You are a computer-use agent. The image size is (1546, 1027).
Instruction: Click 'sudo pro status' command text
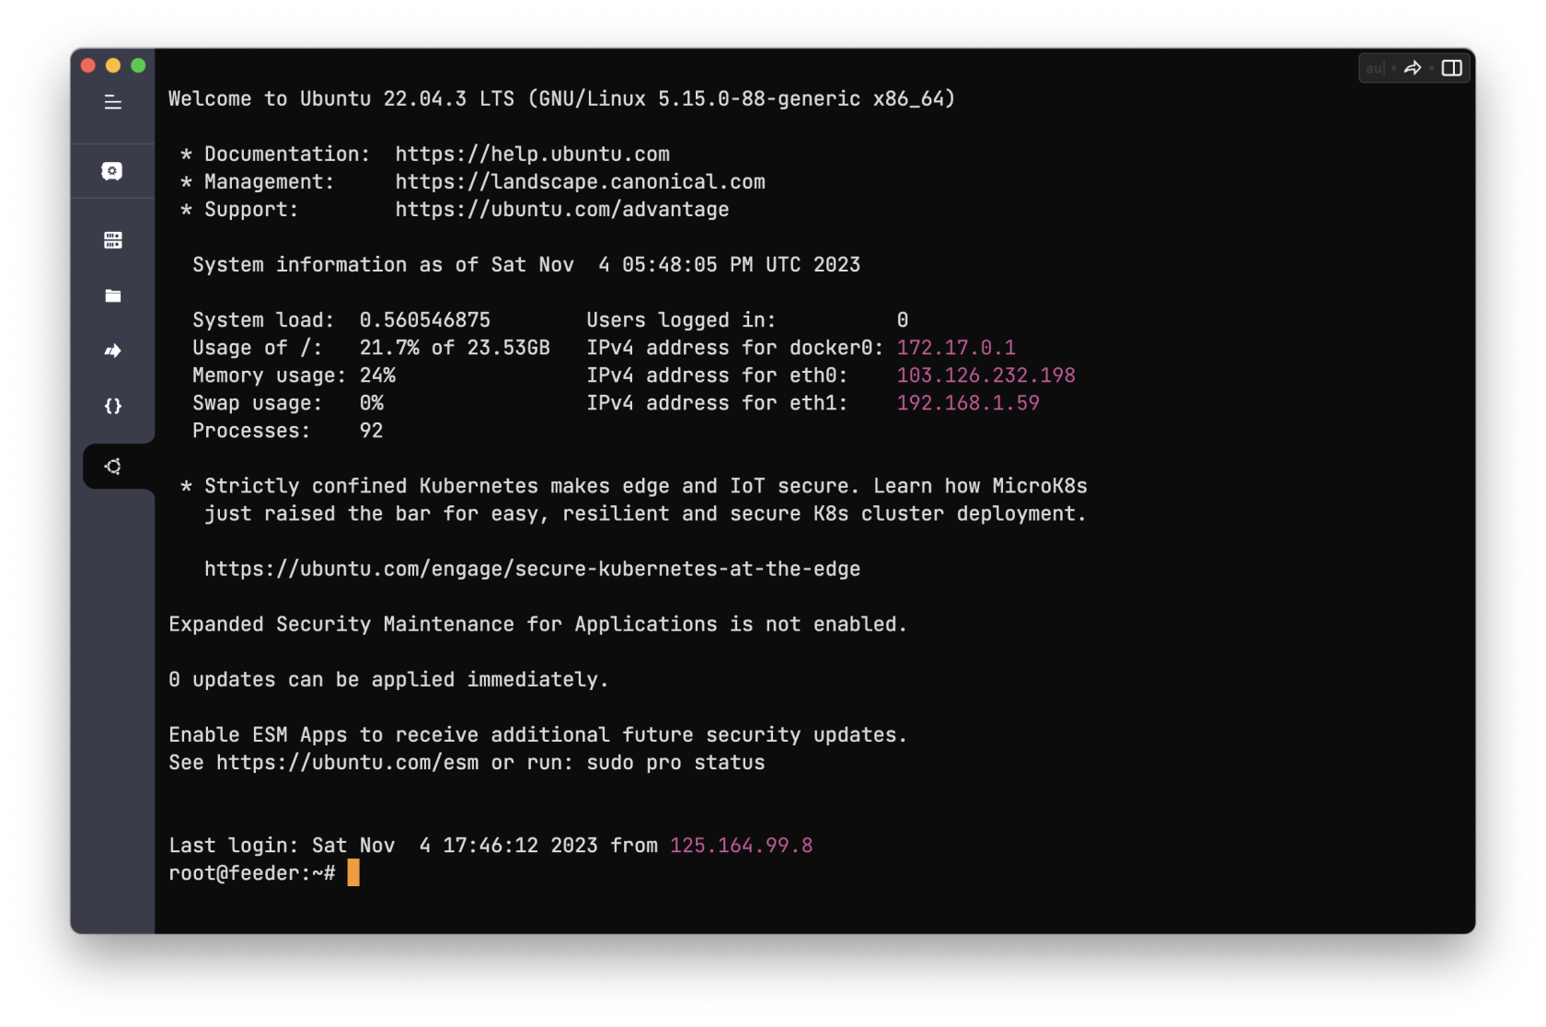[x=675, y=763]
